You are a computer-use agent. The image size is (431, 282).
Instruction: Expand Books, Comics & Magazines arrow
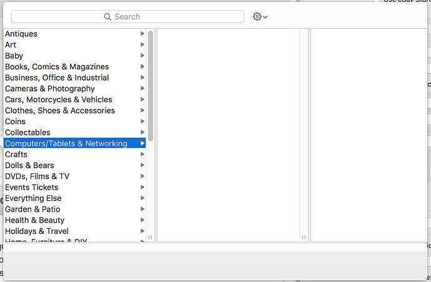142,67
